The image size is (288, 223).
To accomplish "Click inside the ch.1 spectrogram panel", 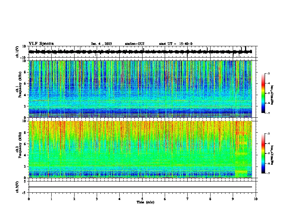I will pos(140,89).
